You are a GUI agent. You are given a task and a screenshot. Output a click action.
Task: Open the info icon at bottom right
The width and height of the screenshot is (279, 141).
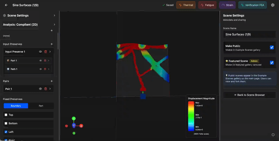point(273,135)
